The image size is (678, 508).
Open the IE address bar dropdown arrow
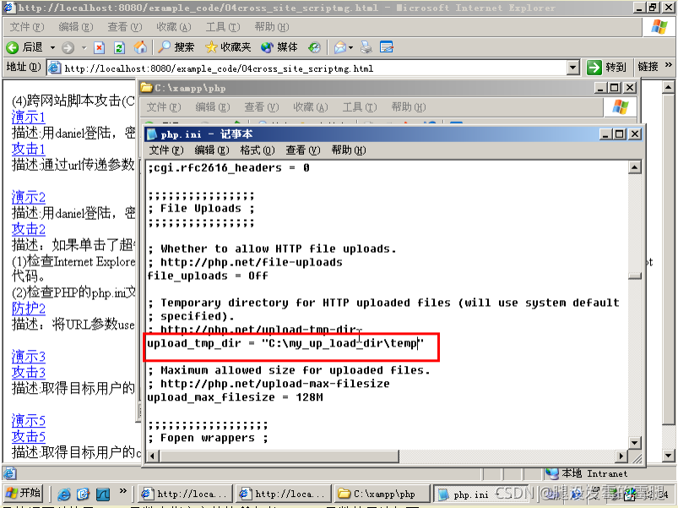(573, 68)
